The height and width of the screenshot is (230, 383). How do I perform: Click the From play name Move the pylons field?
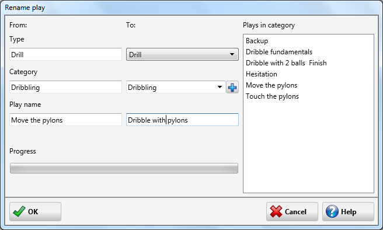click(x=65, y=120)
